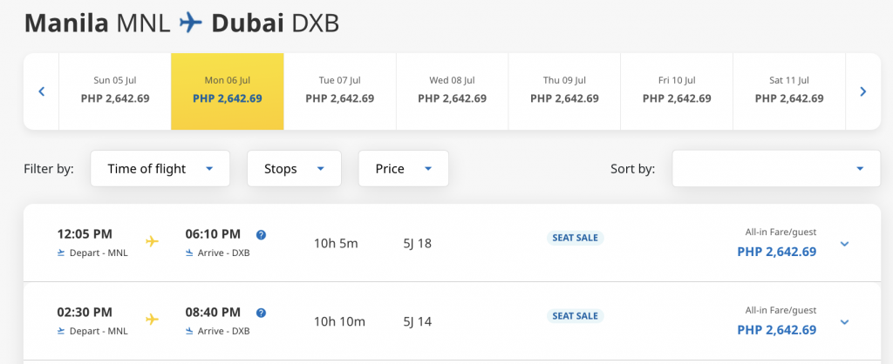
Task: Open the Price filter dropdown
Action: click(403, 168)
